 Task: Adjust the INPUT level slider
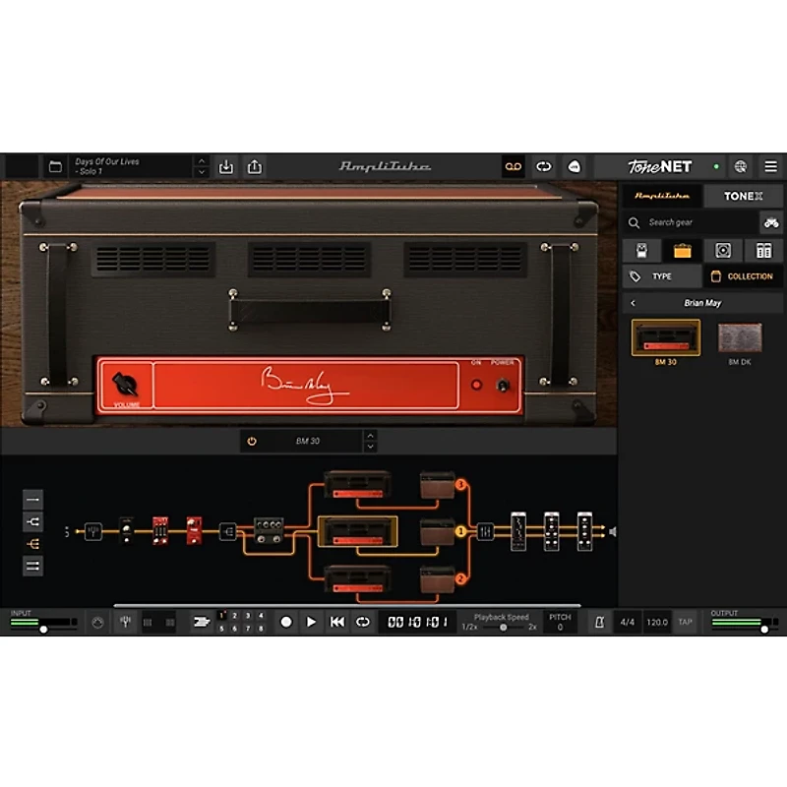click(42, 629)
